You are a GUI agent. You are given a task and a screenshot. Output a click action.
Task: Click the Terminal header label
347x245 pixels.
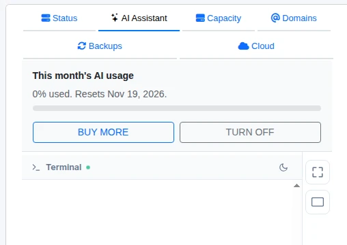pyautogui.click(x=64, y=167)
